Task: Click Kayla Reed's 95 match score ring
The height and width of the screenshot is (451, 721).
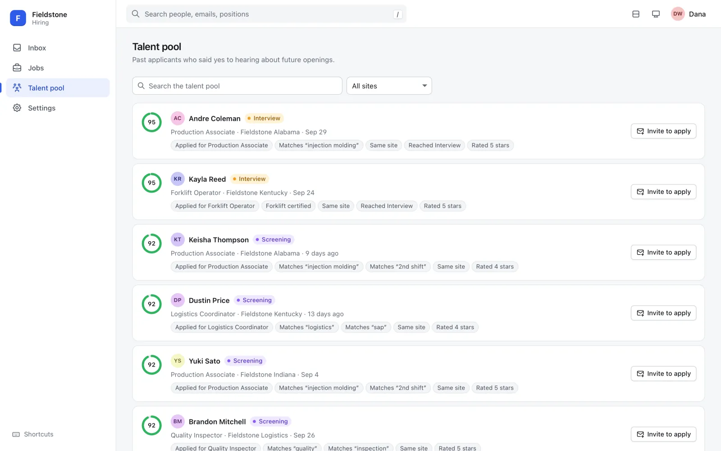Action: pyautogui.click(x=152, y=183)
